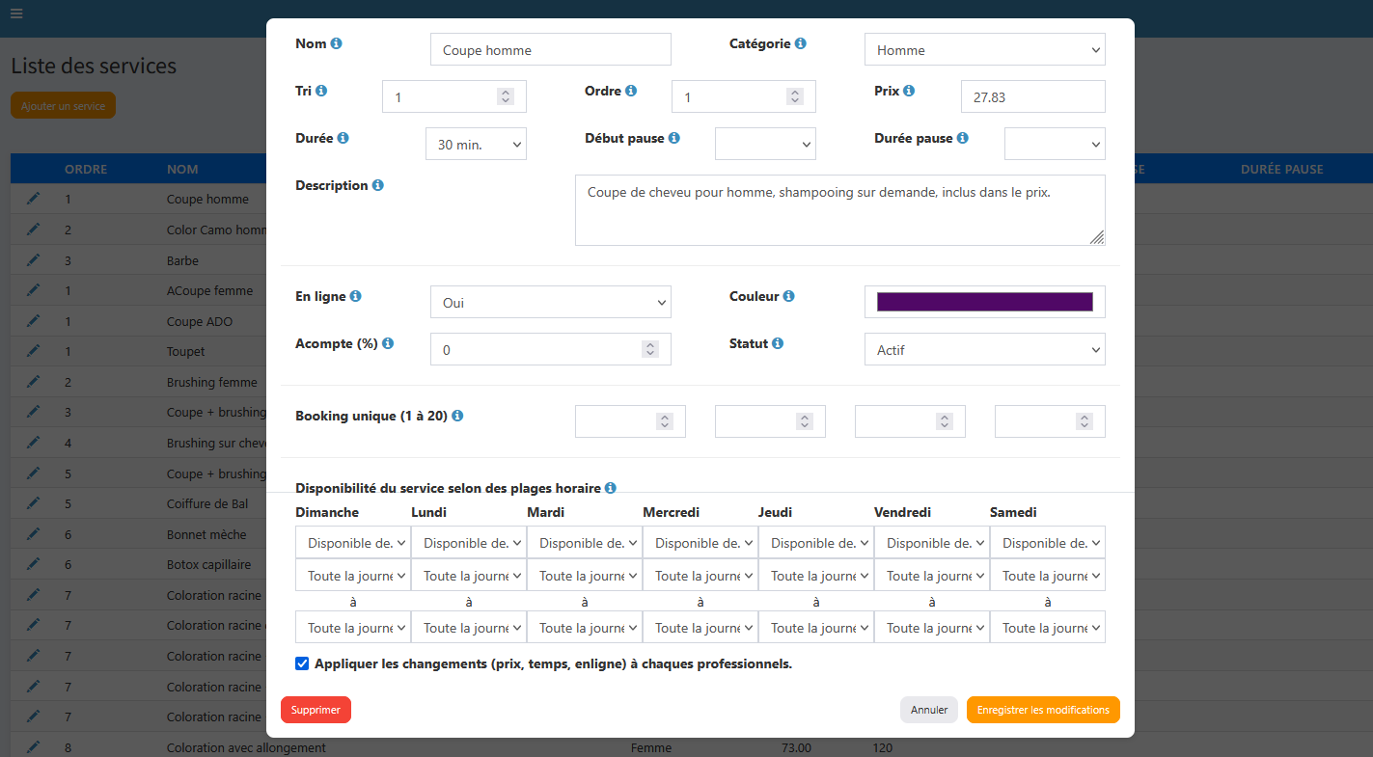Click the Prix field showing 27.83

click(x=1032, y=96)
